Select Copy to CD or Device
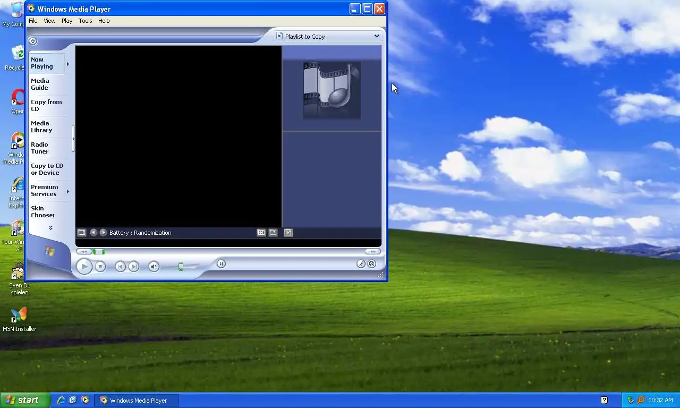 click(47, 169)
